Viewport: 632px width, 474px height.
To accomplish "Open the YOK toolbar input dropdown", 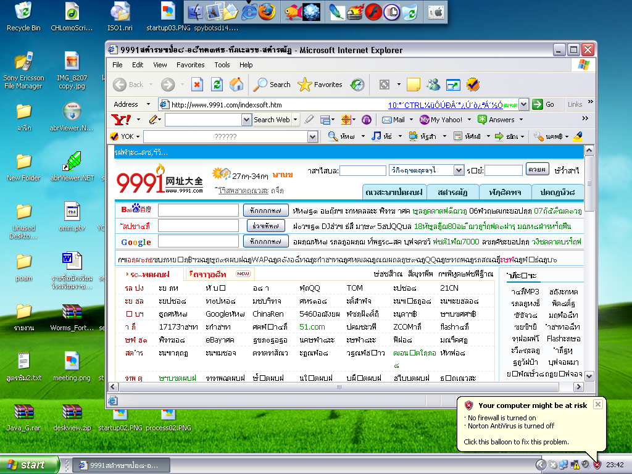I will click(x=312, y=137).
